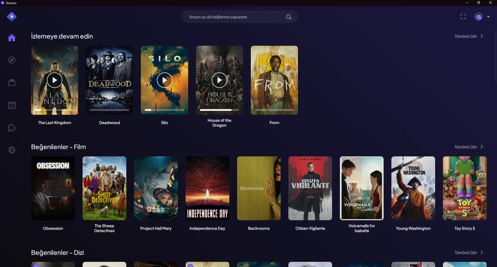
Task: Open the Library icon in the sidebar
Action: (x=12, y=83)
